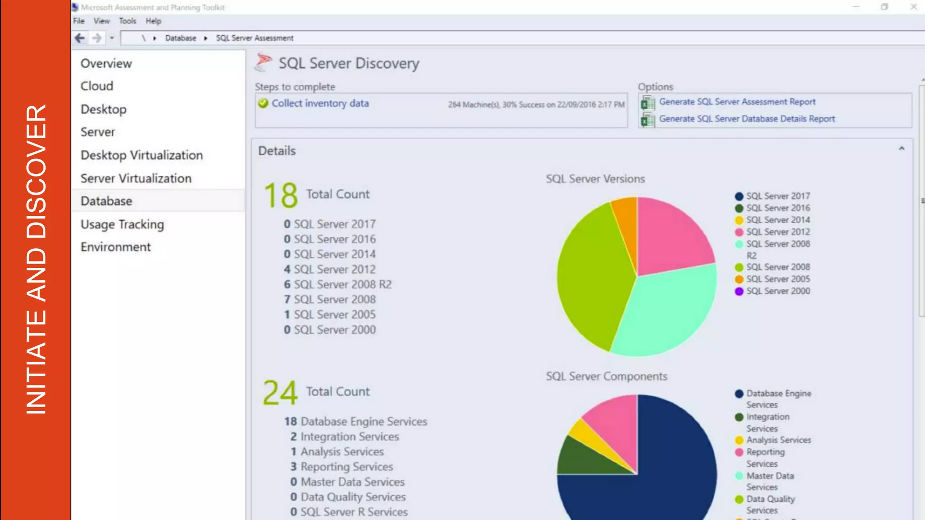Select Cloud in the sidebar
This screenshot has height=520, width=925.
tap(97, 86)
